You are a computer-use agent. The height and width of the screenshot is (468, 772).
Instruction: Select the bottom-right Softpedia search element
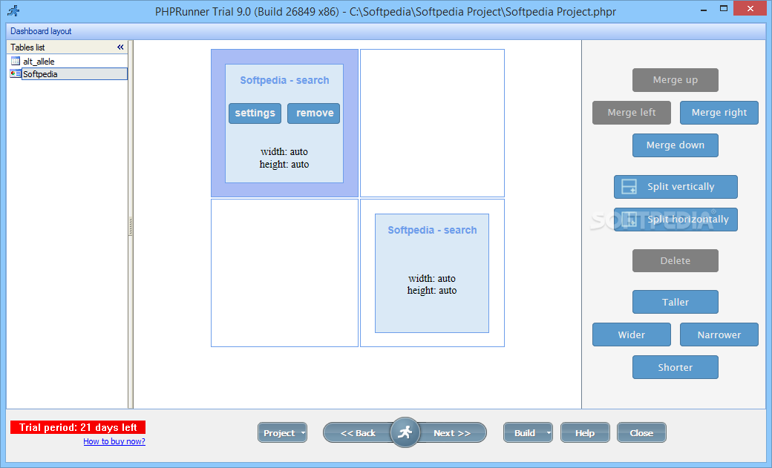click(432, 273)
